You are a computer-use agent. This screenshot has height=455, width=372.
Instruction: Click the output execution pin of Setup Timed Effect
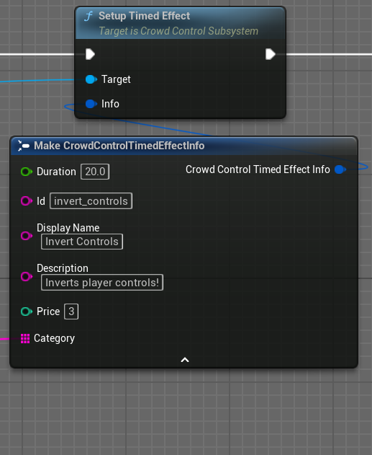pos(271,54)
